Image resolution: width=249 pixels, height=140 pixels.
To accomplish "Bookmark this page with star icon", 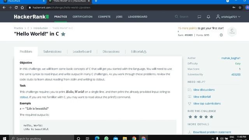I will click(240, 7).
